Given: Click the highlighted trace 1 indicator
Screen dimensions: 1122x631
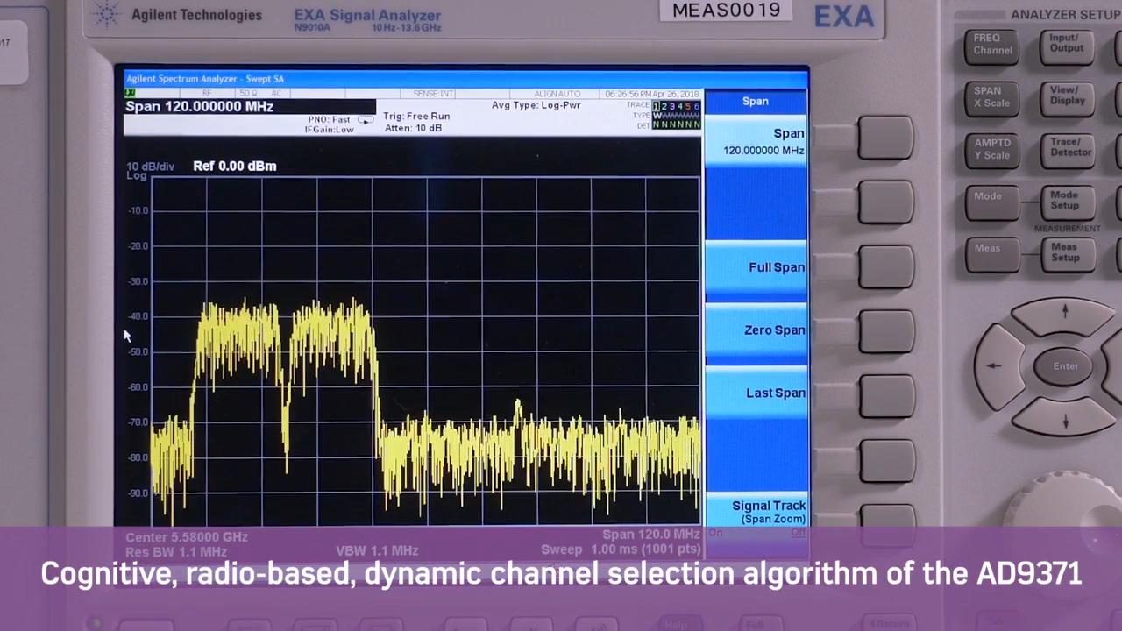Looking at the screenshot, I should click(x=656, y=106).
